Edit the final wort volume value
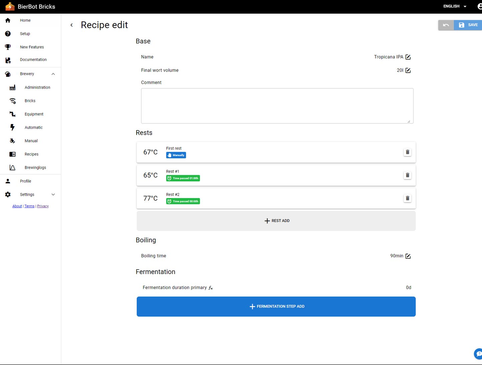This screenshot has width=482, height=365. pos(408,70)
